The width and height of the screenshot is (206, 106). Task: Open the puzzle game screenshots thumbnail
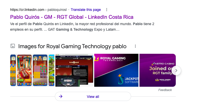[32, 70]
